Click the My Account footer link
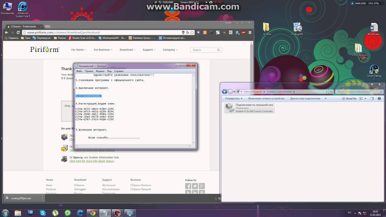 (x=109, y=185)
